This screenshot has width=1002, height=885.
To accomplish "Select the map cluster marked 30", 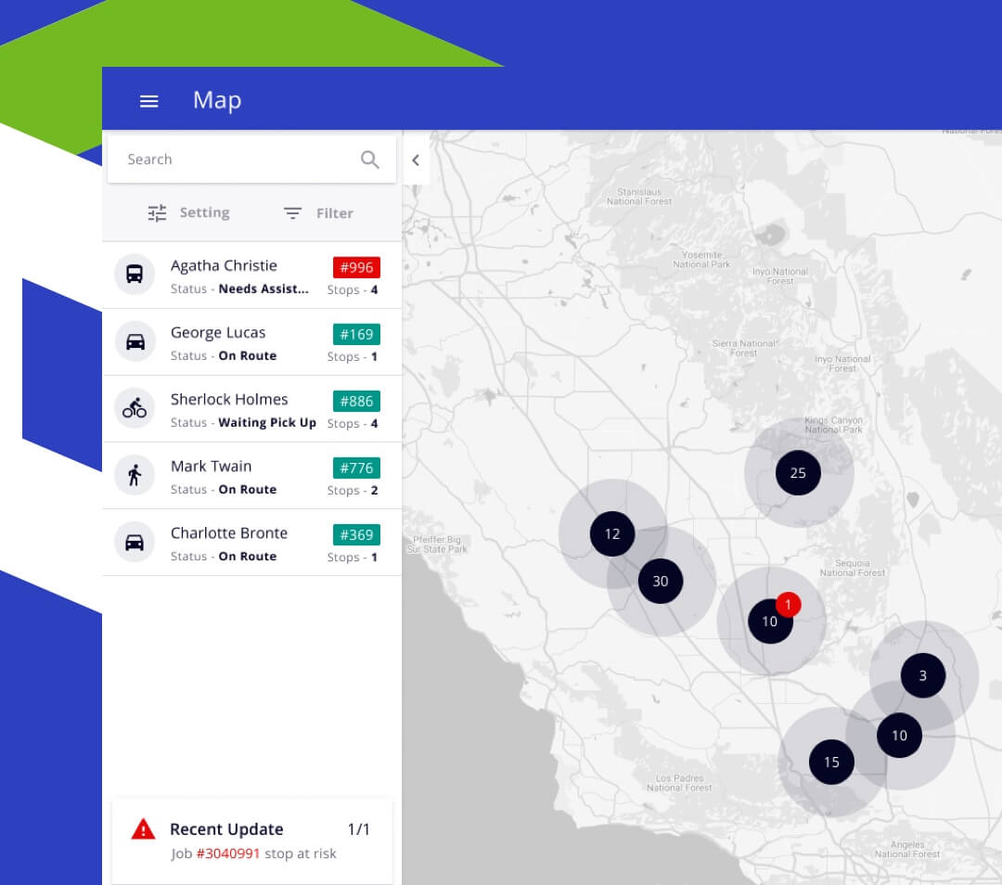I will pyautogui.click(x=660, y=582).
